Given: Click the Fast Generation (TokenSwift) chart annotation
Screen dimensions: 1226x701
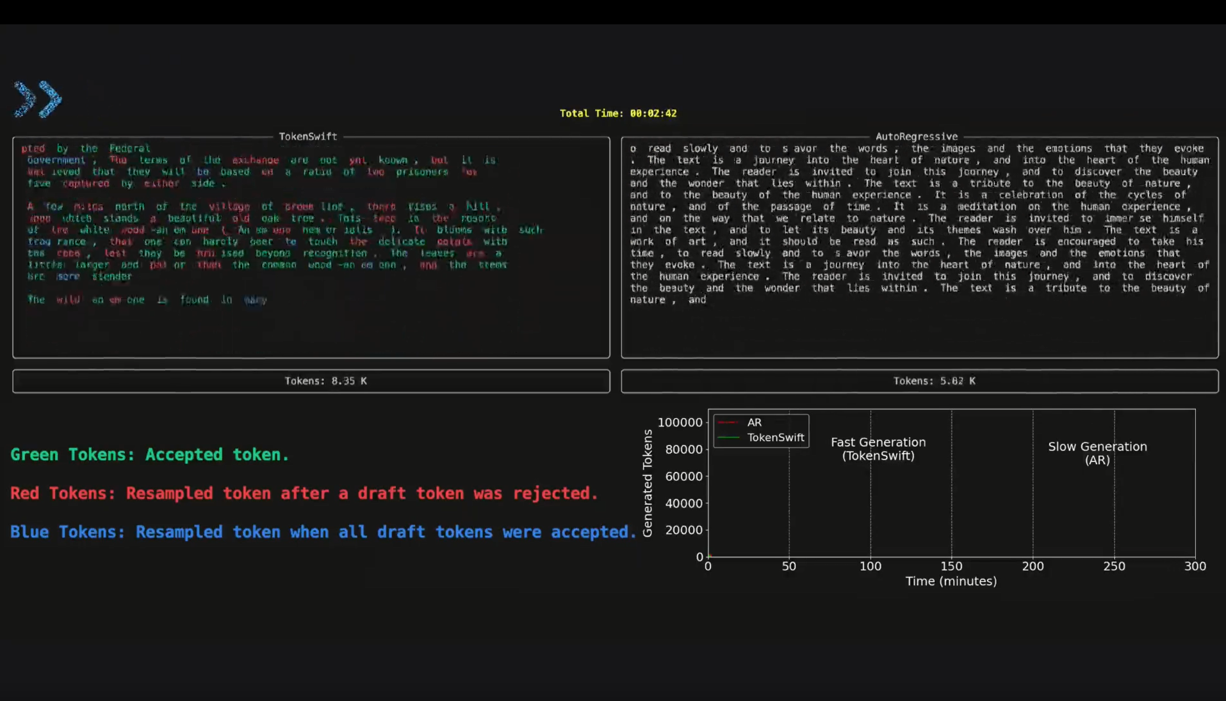Looking at the screenshot, I should pyautogui.click(x=878, y=449).
